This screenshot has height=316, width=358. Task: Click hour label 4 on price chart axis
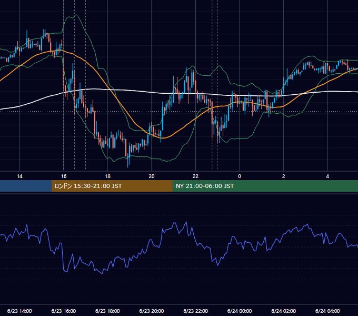click(x=327, y=176)
